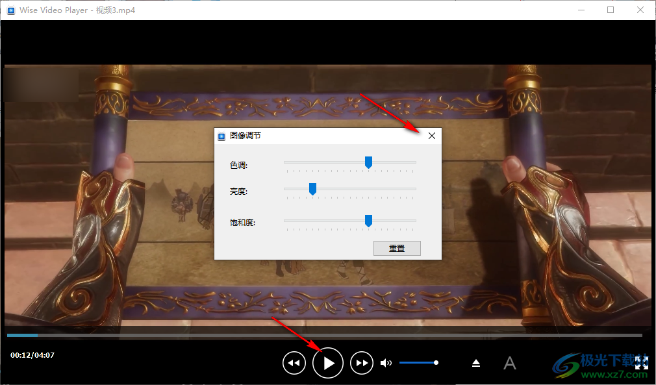
Task: Click the 00:12/04:07 time display
Action: point(32,355)
